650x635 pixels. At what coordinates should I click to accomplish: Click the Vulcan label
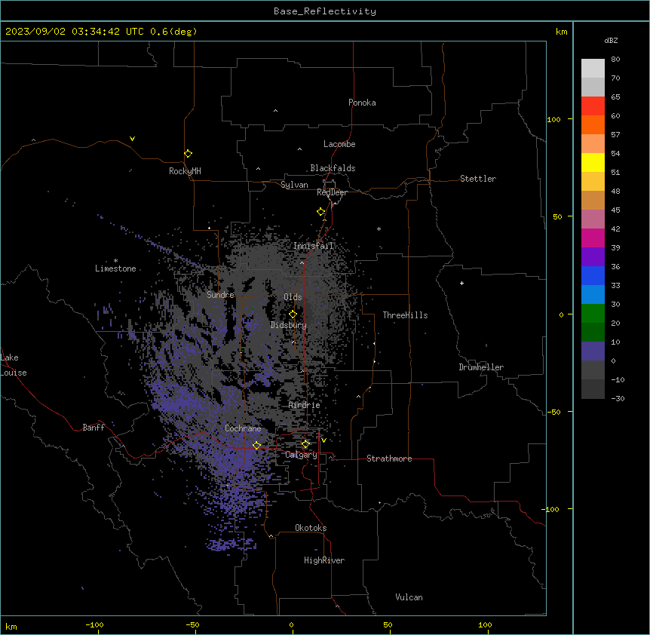coord(409,597)
